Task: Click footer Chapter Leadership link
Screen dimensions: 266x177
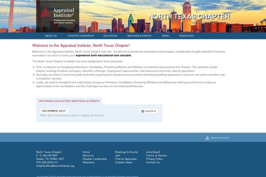Action: click(x=95, y=159)
